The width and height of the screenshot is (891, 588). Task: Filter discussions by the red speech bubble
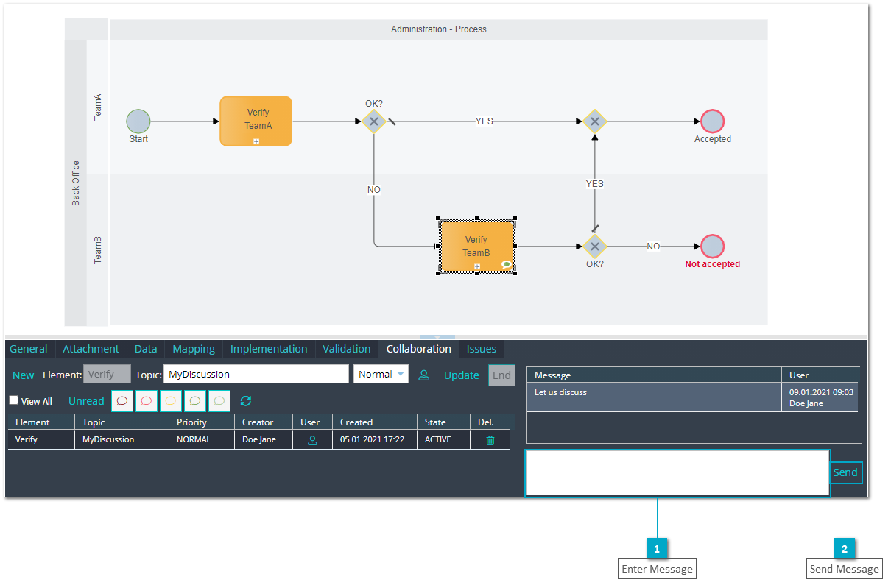click(147, 401)
